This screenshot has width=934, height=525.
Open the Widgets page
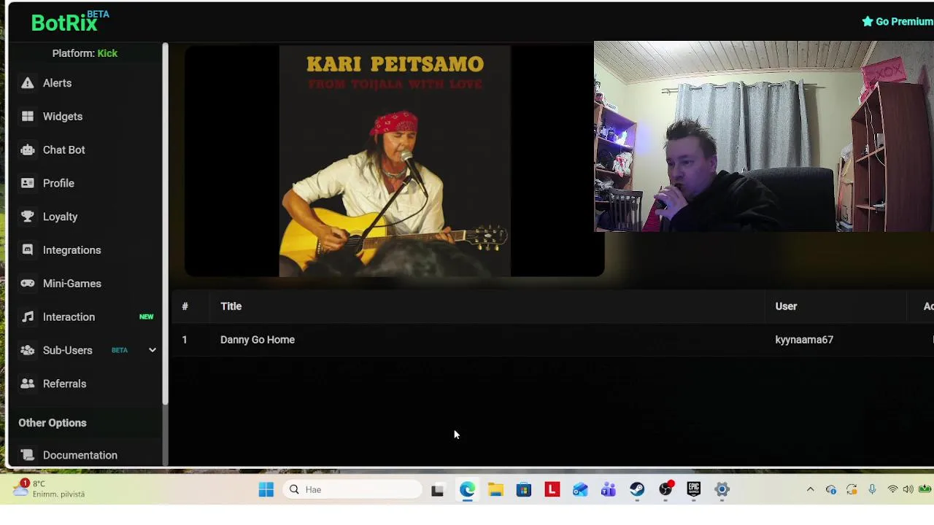coord(63,117)
